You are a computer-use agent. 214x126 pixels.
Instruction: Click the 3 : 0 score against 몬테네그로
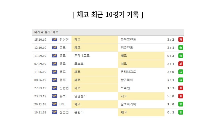coord(171,72)
